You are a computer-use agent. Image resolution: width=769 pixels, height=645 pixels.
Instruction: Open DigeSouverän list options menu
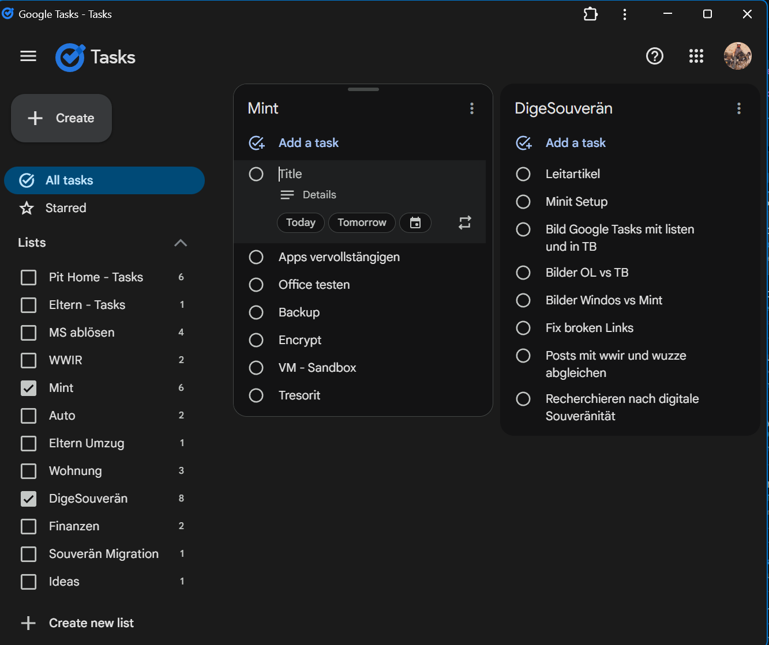coord(739,108)
